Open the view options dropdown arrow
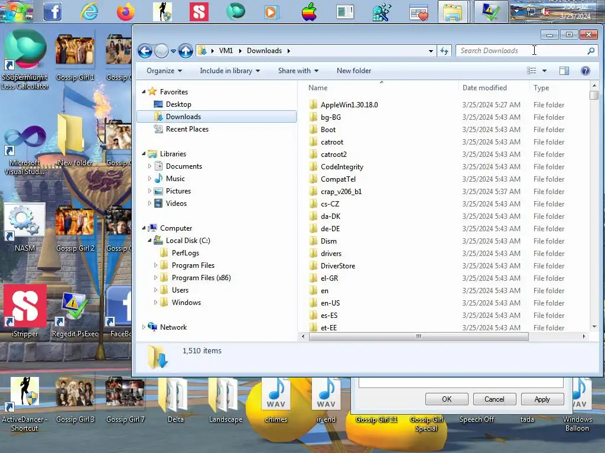The width and height of the screenshot is (605, 453). [x=544, y=71]
